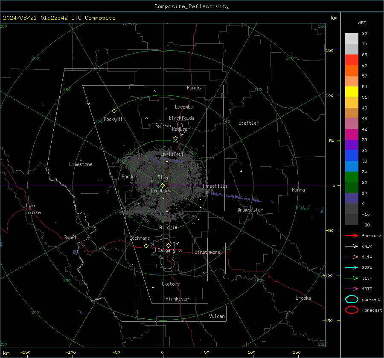Screen dimensions: 384x358
Task: Select the Drumheller label
Action: [x=250, y=210]
